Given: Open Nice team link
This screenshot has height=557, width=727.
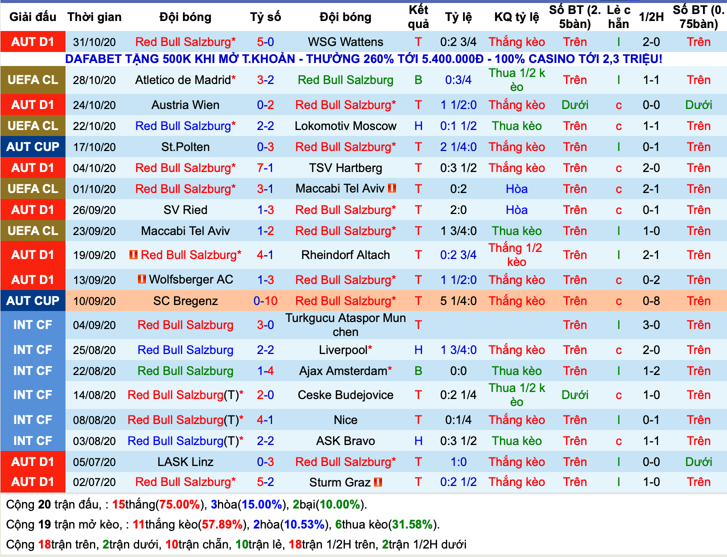Looking at the screenshot, I should 345,420.
